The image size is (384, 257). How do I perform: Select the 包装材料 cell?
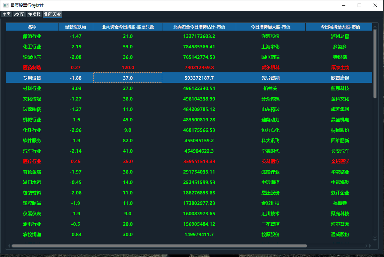click(x=32, y=193)
